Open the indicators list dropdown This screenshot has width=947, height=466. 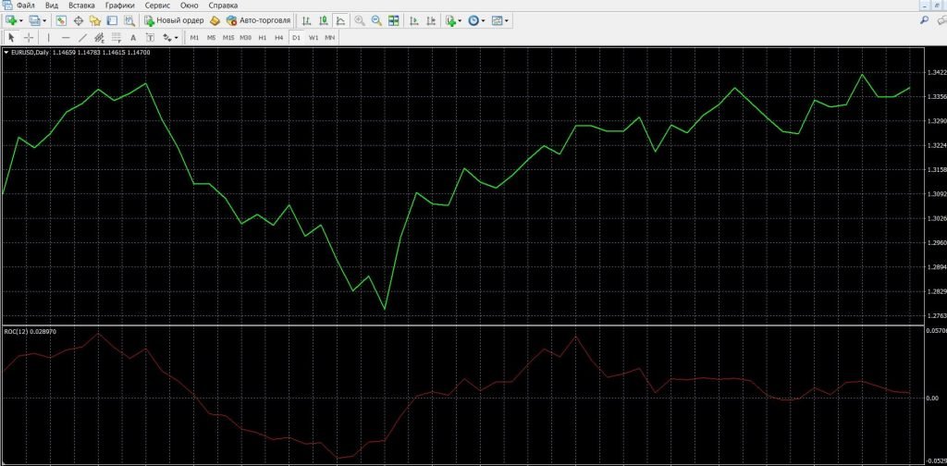460,20
